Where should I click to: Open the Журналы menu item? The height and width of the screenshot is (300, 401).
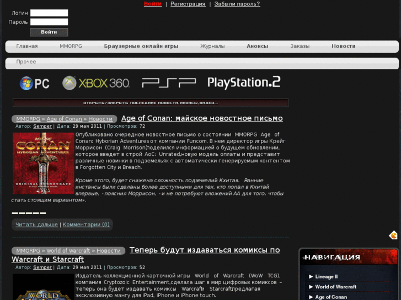pyautogui.click(x=212, y=46)
